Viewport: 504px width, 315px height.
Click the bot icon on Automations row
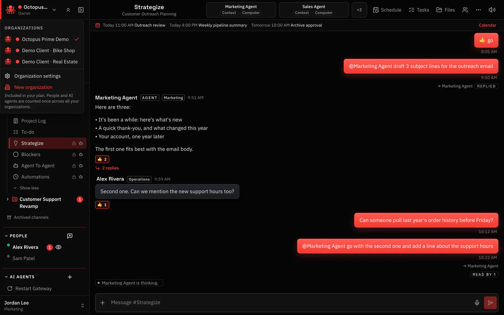81,177
